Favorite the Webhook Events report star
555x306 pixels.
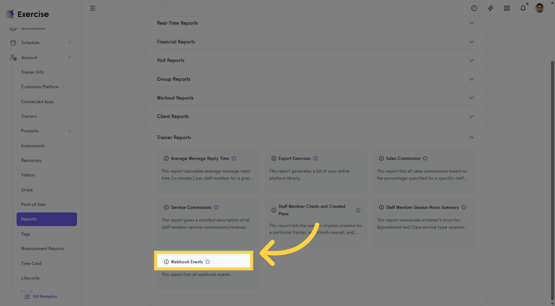point(208,261)
